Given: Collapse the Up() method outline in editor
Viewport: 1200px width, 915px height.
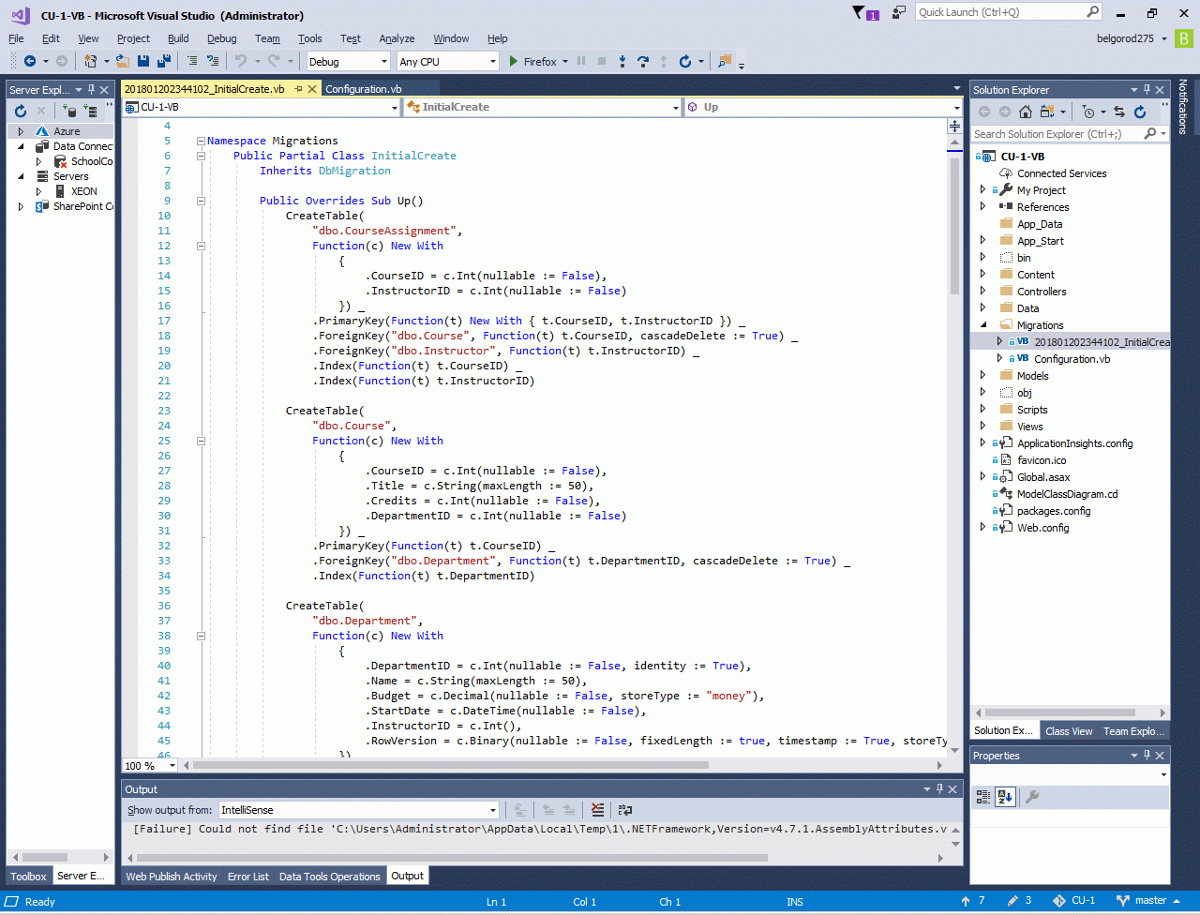Looking at the screenshot, I should click(201, 201).
